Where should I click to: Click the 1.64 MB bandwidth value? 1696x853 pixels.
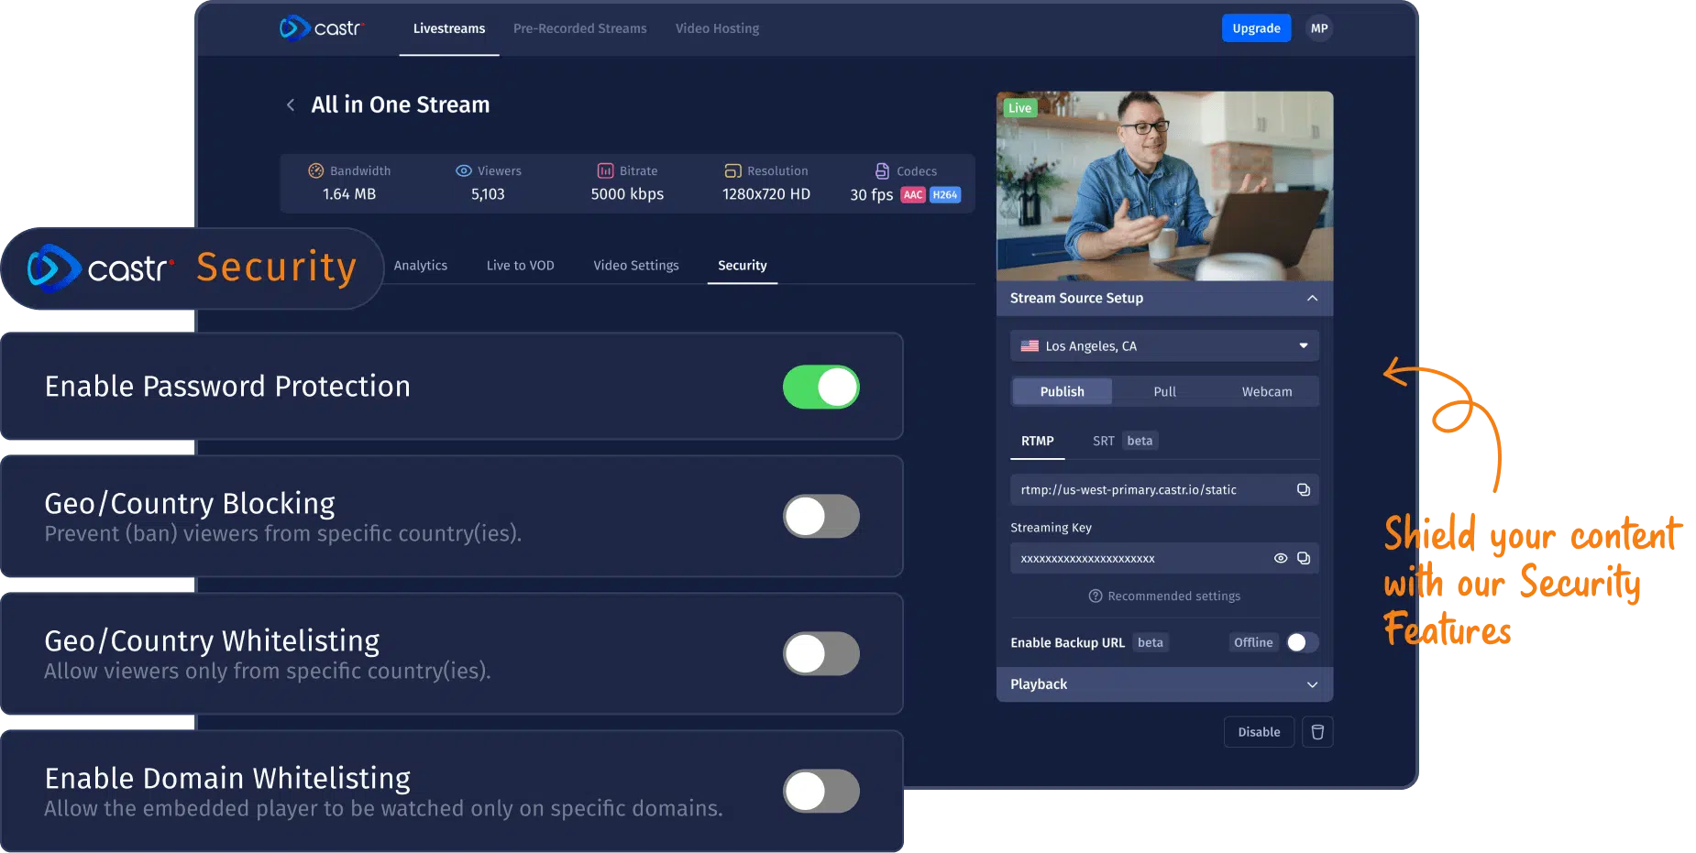349,195
